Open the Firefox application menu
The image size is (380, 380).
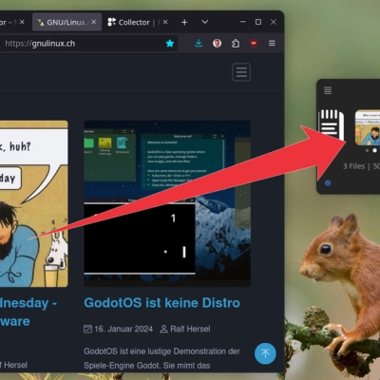pyautogui.click(x=272, y=43)
